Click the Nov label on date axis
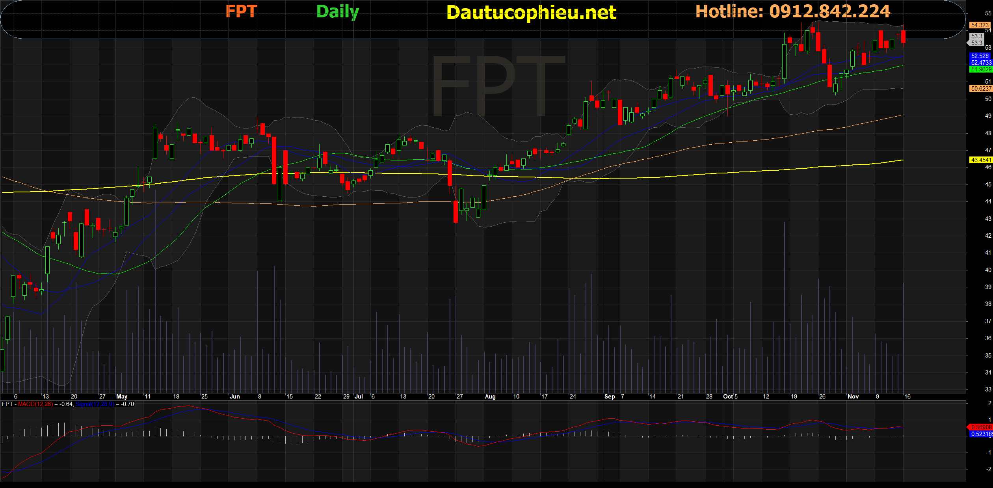This screenshot has height=488, width=993. [853, 397]
